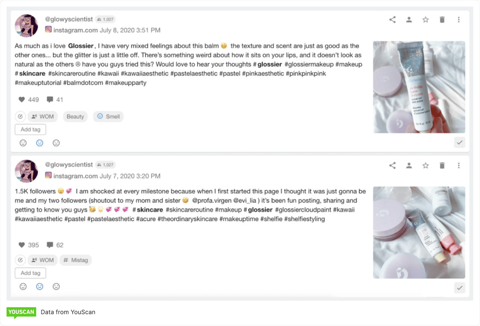Set first post sentiment to negative face
Viewport: 480px width, 326px height.
point(56,143)
